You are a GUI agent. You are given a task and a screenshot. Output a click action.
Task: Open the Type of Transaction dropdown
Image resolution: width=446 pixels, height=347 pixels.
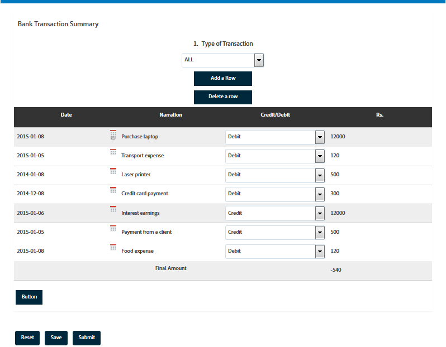[222, 60]
